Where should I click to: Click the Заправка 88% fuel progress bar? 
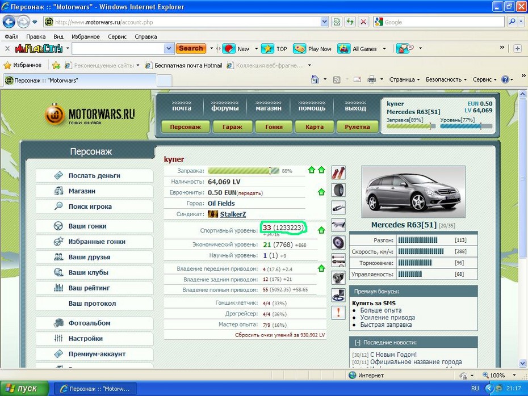pos(244,171)
